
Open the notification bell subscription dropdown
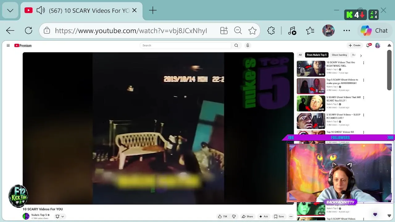pos(59,216)
